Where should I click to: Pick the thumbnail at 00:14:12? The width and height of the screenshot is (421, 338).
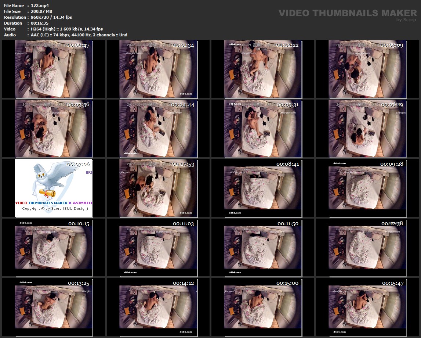tap(158, 307)
